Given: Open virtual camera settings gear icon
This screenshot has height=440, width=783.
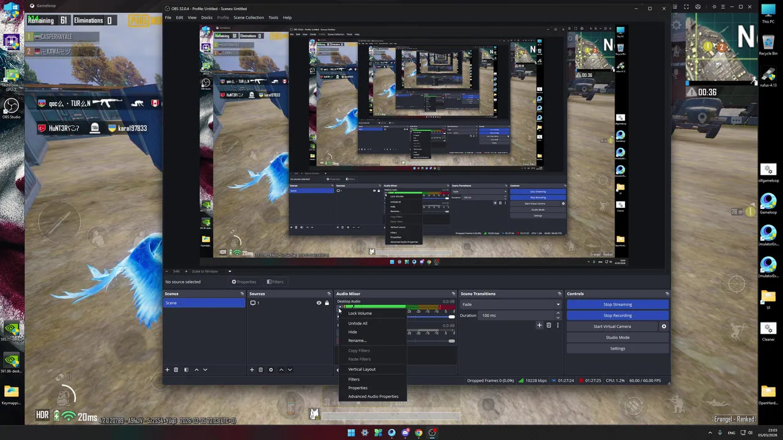Looking at the screenshot, I should [x=664, y=326].
